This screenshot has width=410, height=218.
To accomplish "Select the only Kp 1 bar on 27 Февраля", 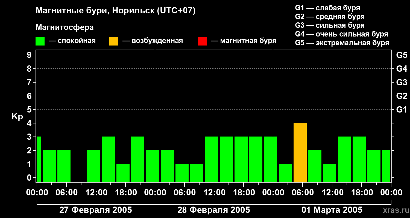I will point(123,173).
